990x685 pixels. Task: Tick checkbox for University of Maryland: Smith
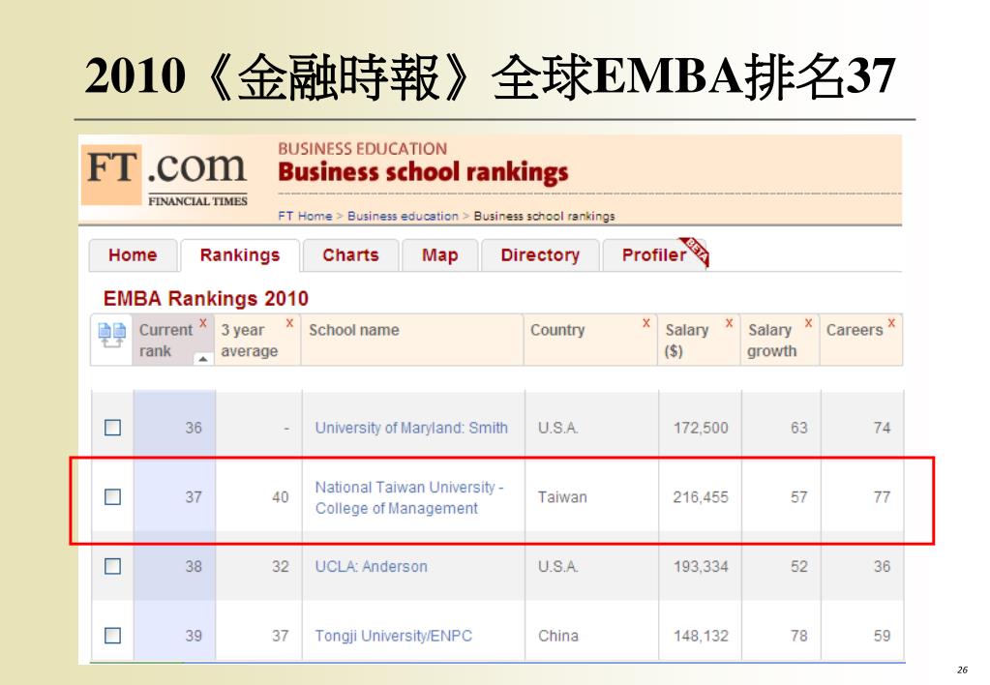(x=113, y=428)
